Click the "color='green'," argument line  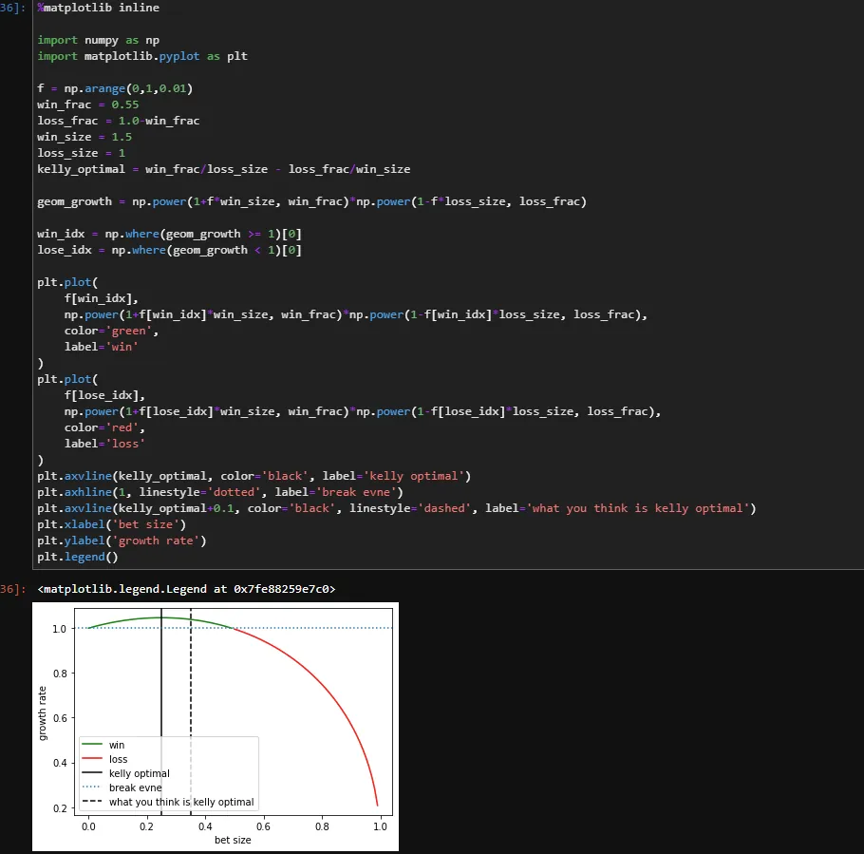coord(111,331)
